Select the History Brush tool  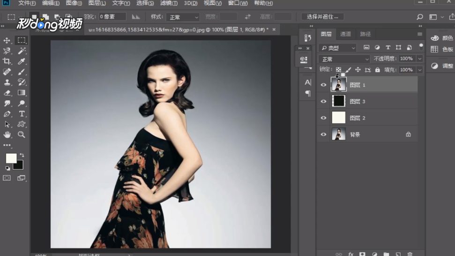pos(21,82)
